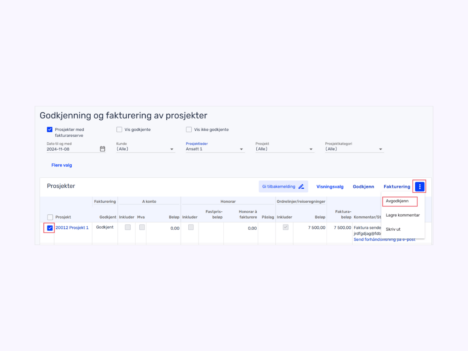The image size is (468, 351).
Task: Open the Prosjekt filter dropdown
Action: pyautogui.click(x=285, y=149)
